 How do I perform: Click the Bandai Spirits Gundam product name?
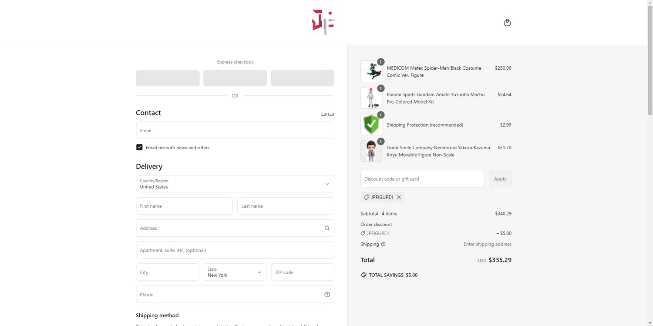click(x=436, y=98)
